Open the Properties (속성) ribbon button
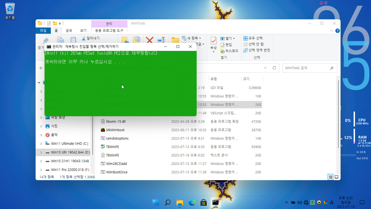This screenshot has height=209, width=371. (x=213, y=45)
